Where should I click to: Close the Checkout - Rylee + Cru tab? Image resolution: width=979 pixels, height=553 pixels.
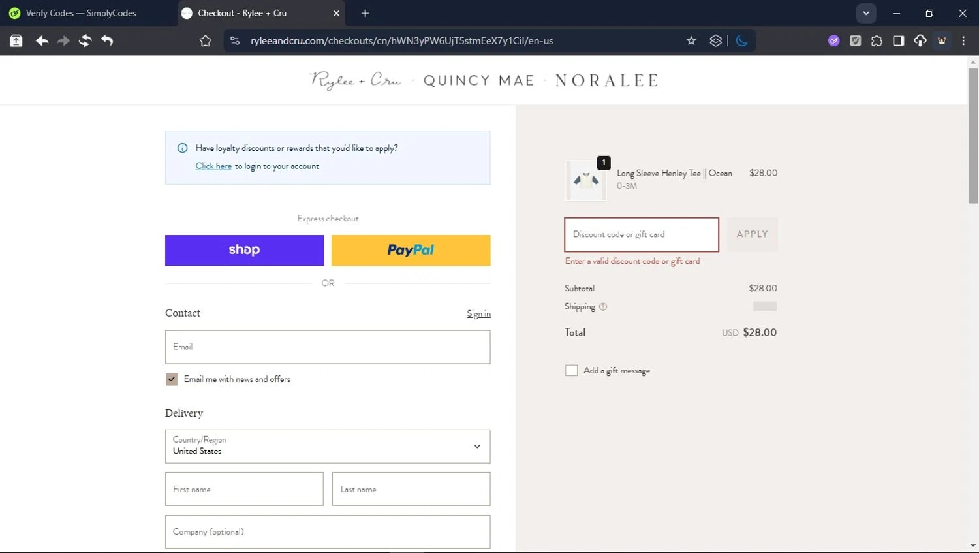point(336,13)
